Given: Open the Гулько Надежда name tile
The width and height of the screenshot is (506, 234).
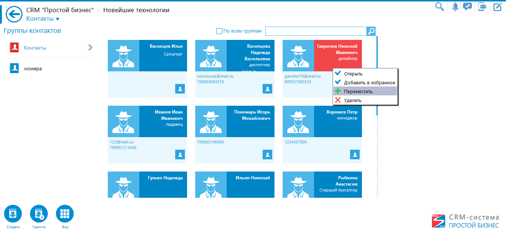Looking at the screenshot, I should [x=163, y=184].
